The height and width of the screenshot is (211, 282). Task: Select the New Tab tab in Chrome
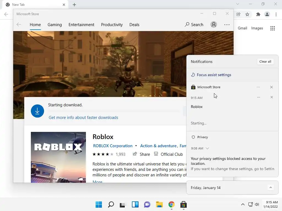coord(35,5)
